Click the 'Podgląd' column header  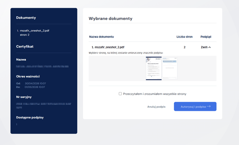click(x=206, y=37)
